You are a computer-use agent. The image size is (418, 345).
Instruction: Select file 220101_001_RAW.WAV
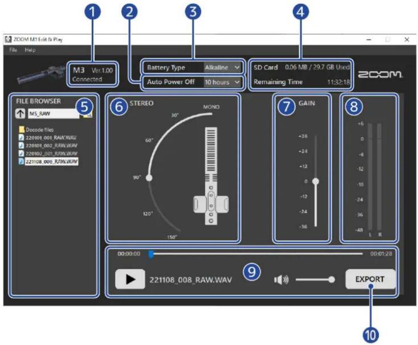click(x=47, y=138)
